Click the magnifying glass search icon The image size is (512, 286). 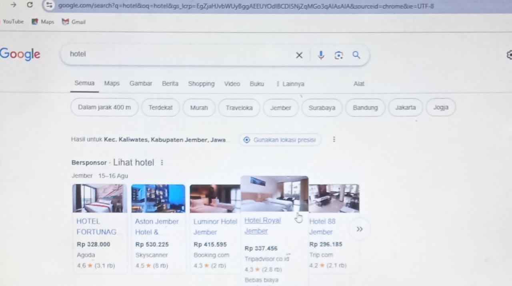click(x=356, y=55)
